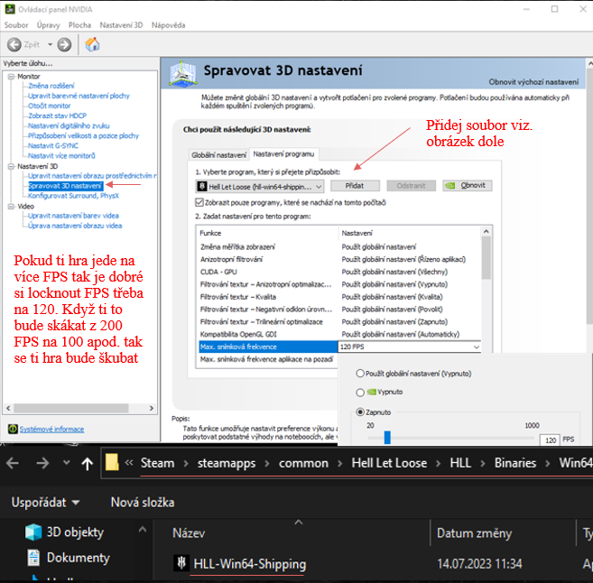Select Max. snímková frekvence row

(268, 347)
